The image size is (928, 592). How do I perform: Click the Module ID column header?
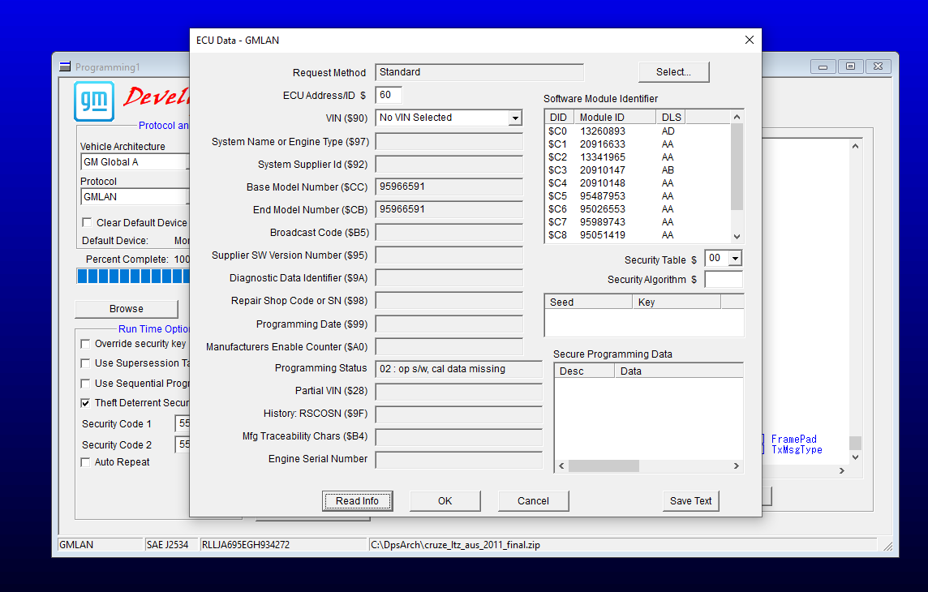click(x=615, y=117)
